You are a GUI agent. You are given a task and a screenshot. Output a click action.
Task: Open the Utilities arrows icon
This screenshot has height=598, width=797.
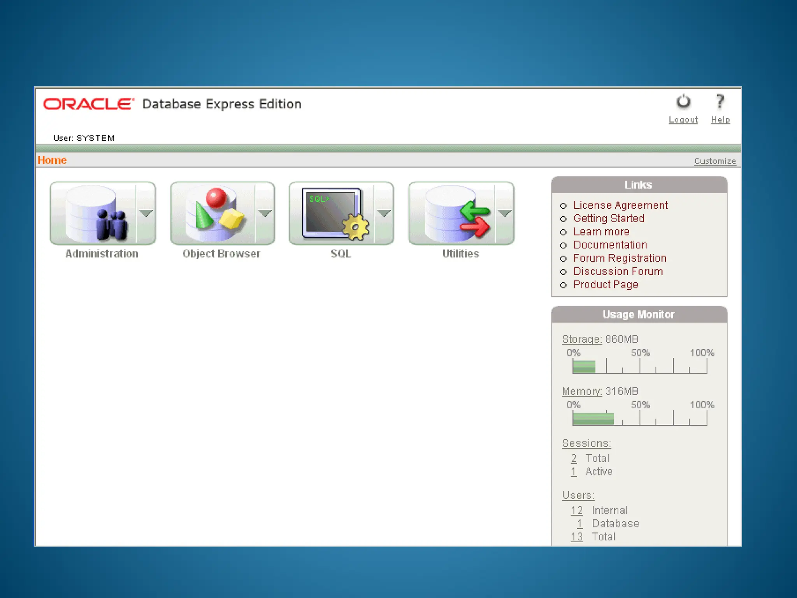click(x=454, y=213)
